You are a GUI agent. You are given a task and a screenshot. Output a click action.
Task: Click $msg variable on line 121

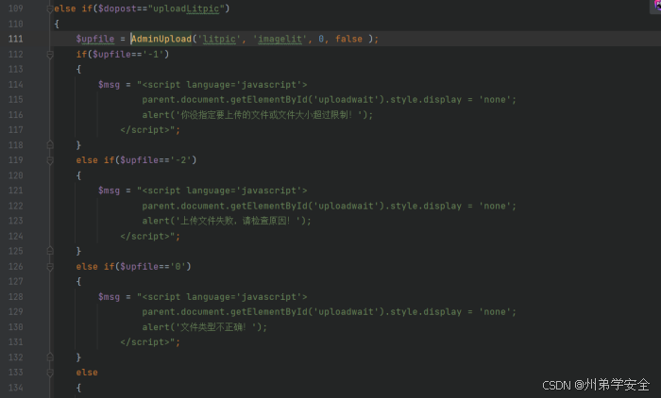[109, 191]
